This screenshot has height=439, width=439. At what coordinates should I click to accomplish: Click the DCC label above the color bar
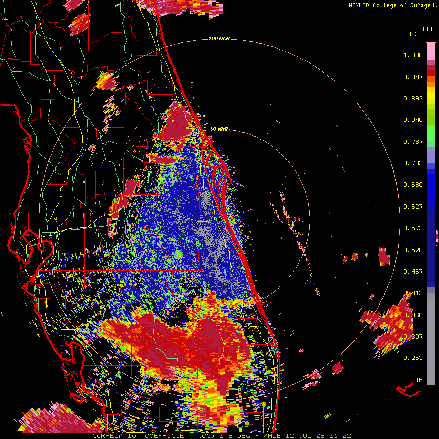pos(428,29)
